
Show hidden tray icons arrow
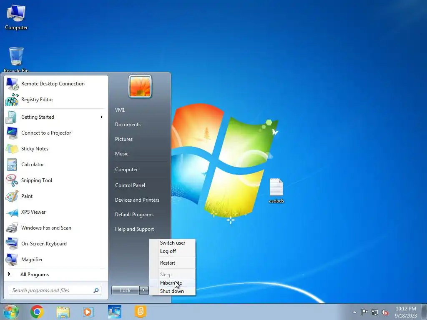pos(354,312)
